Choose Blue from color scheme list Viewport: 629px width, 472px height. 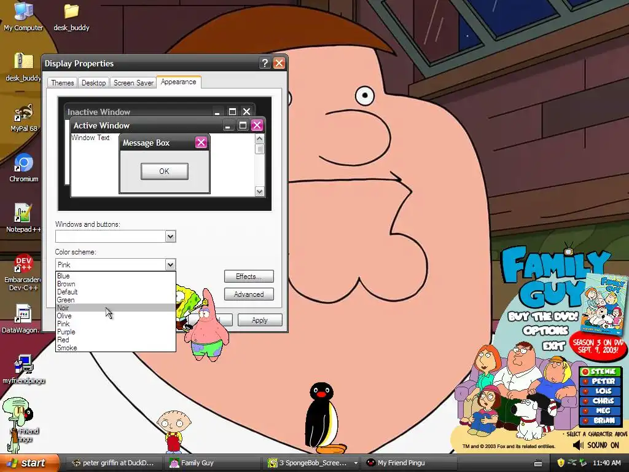coord(115,276)
